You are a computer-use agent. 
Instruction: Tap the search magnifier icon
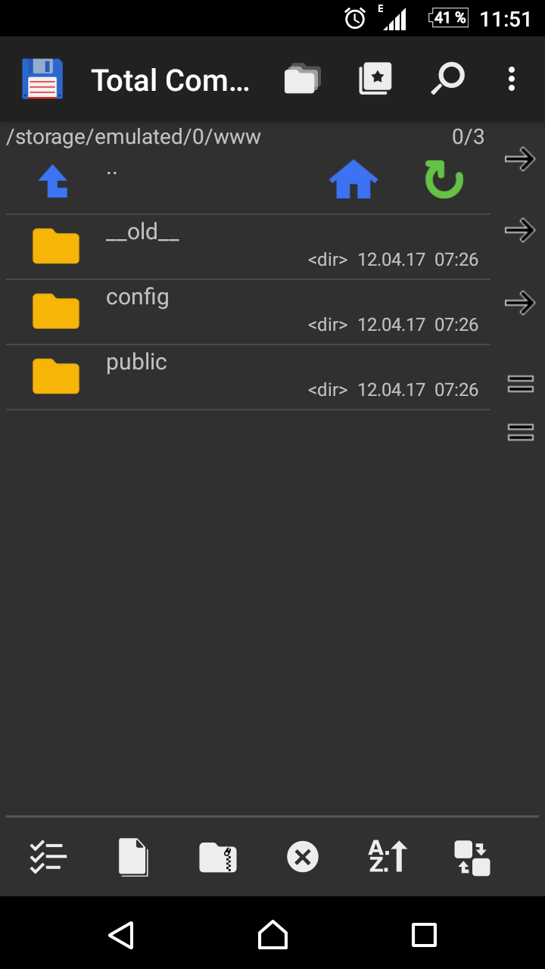(x=448, y=79)
